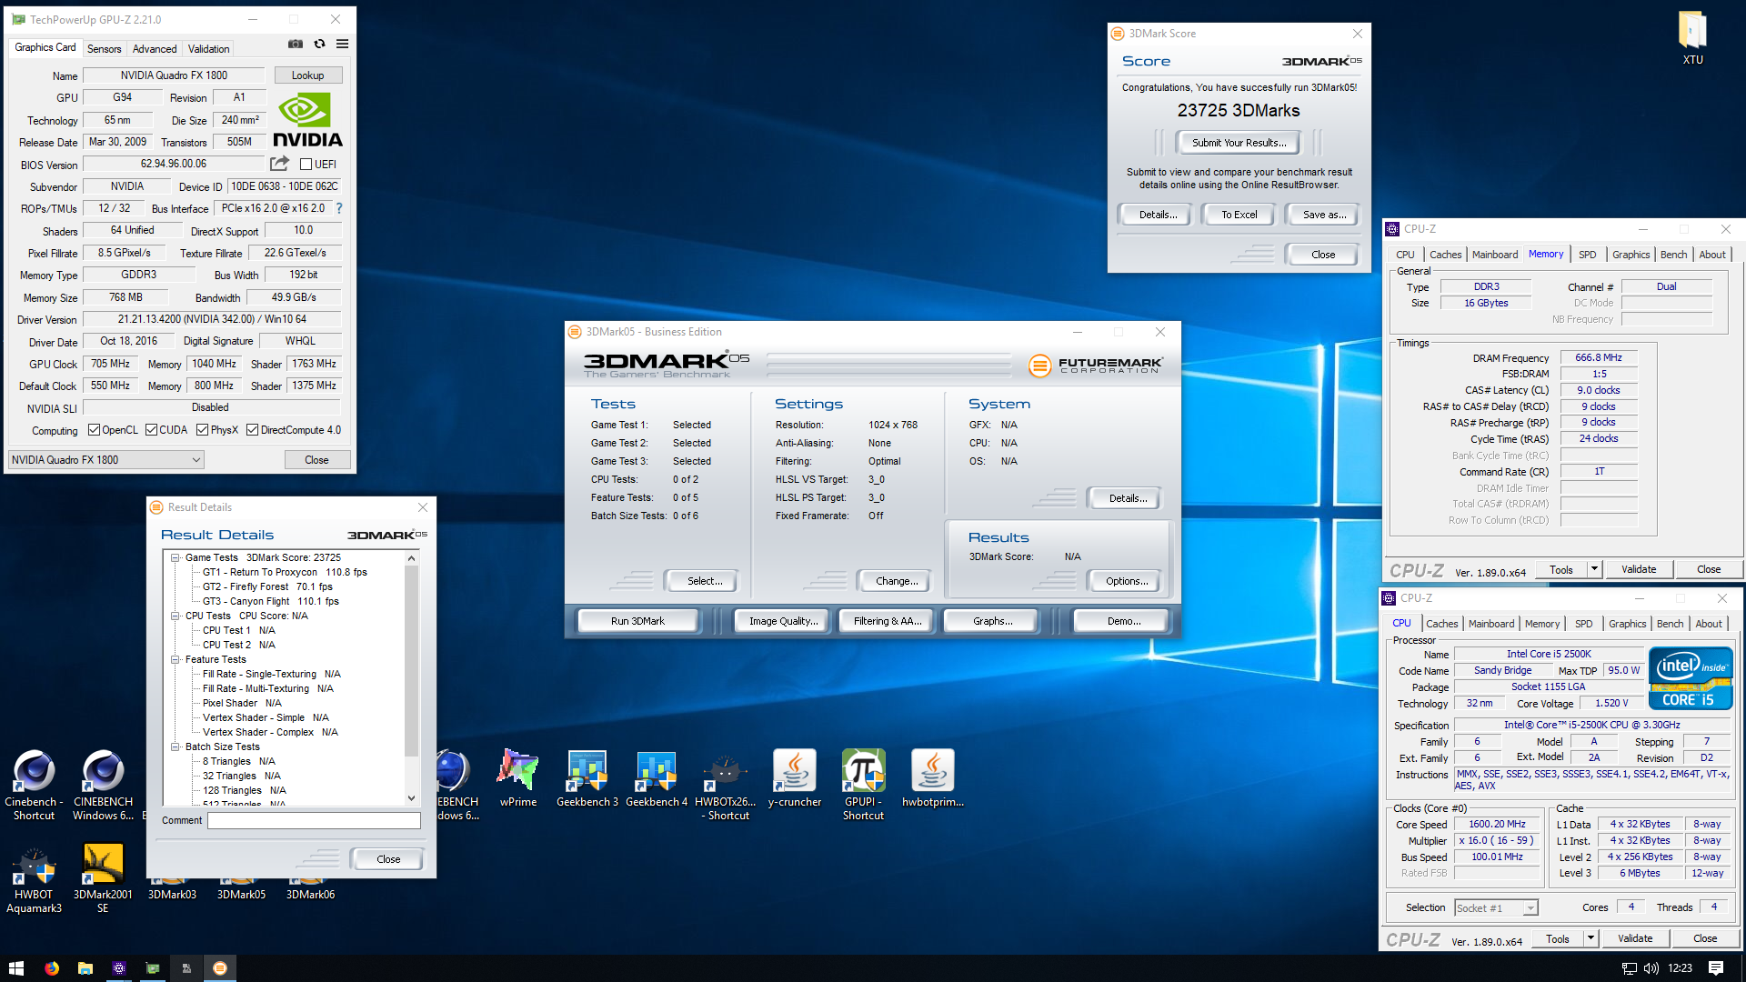
Task: Open the y-cruncher desktop icon
Action: (795, 779)
